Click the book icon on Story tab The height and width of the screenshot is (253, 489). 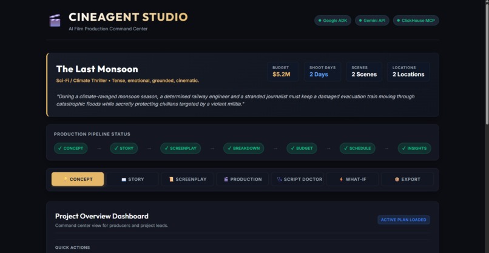coord(124,180)
